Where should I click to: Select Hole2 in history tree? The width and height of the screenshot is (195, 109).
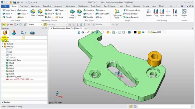click(x=12, y=66)
